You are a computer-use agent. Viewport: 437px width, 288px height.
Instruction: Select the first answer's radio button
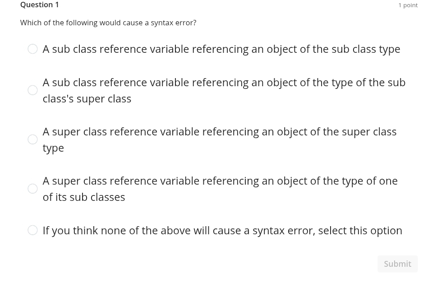[32, 49]
